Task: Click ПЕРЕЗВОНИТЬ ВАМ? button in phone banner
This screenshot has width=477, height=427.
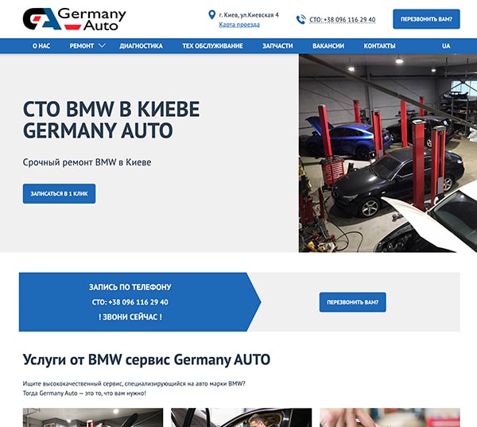Action: pos(352,302)
